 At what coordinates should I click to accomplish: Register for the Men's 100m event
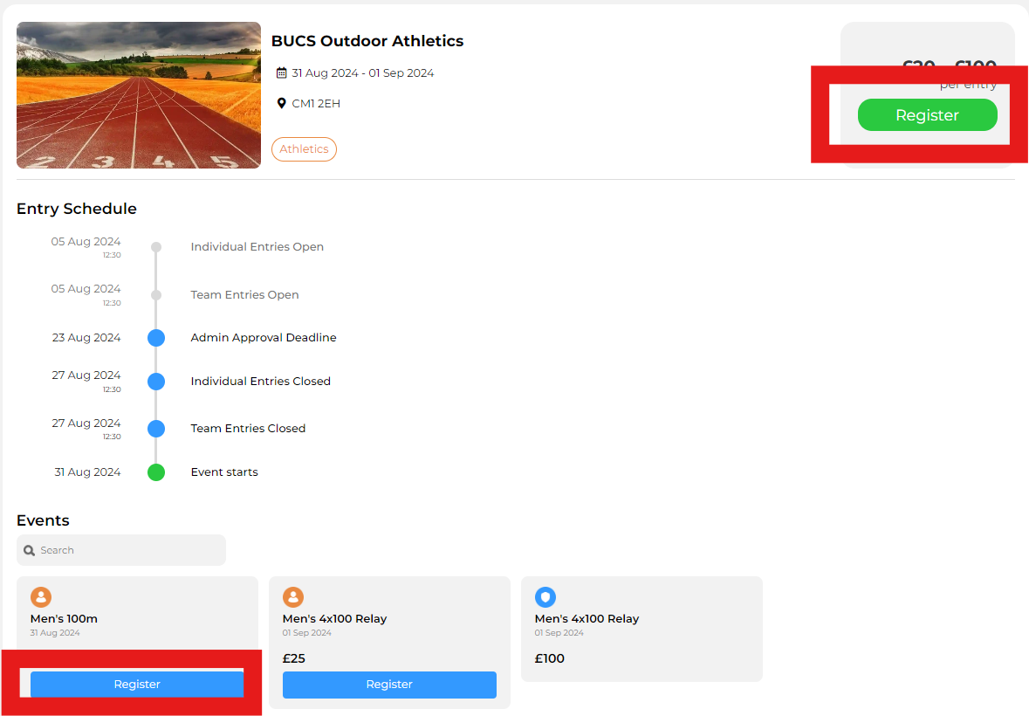tap(137, 685)
